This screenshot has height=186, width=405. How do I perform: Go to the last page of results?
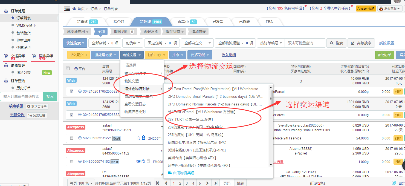216,183
